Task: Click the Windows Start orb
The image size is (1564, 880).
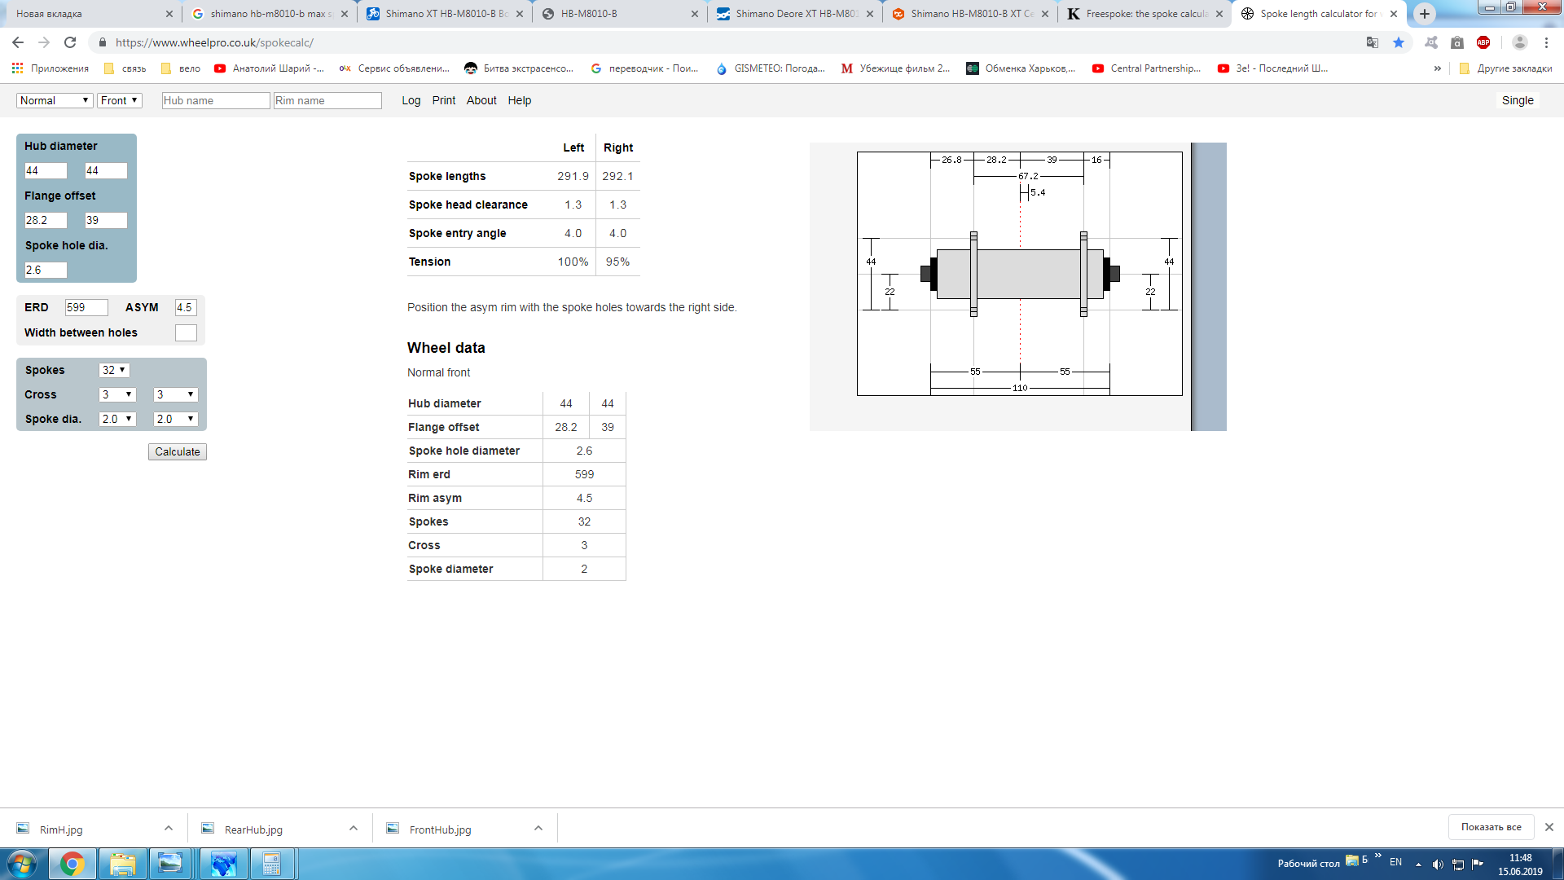Action: coord(22,864)
